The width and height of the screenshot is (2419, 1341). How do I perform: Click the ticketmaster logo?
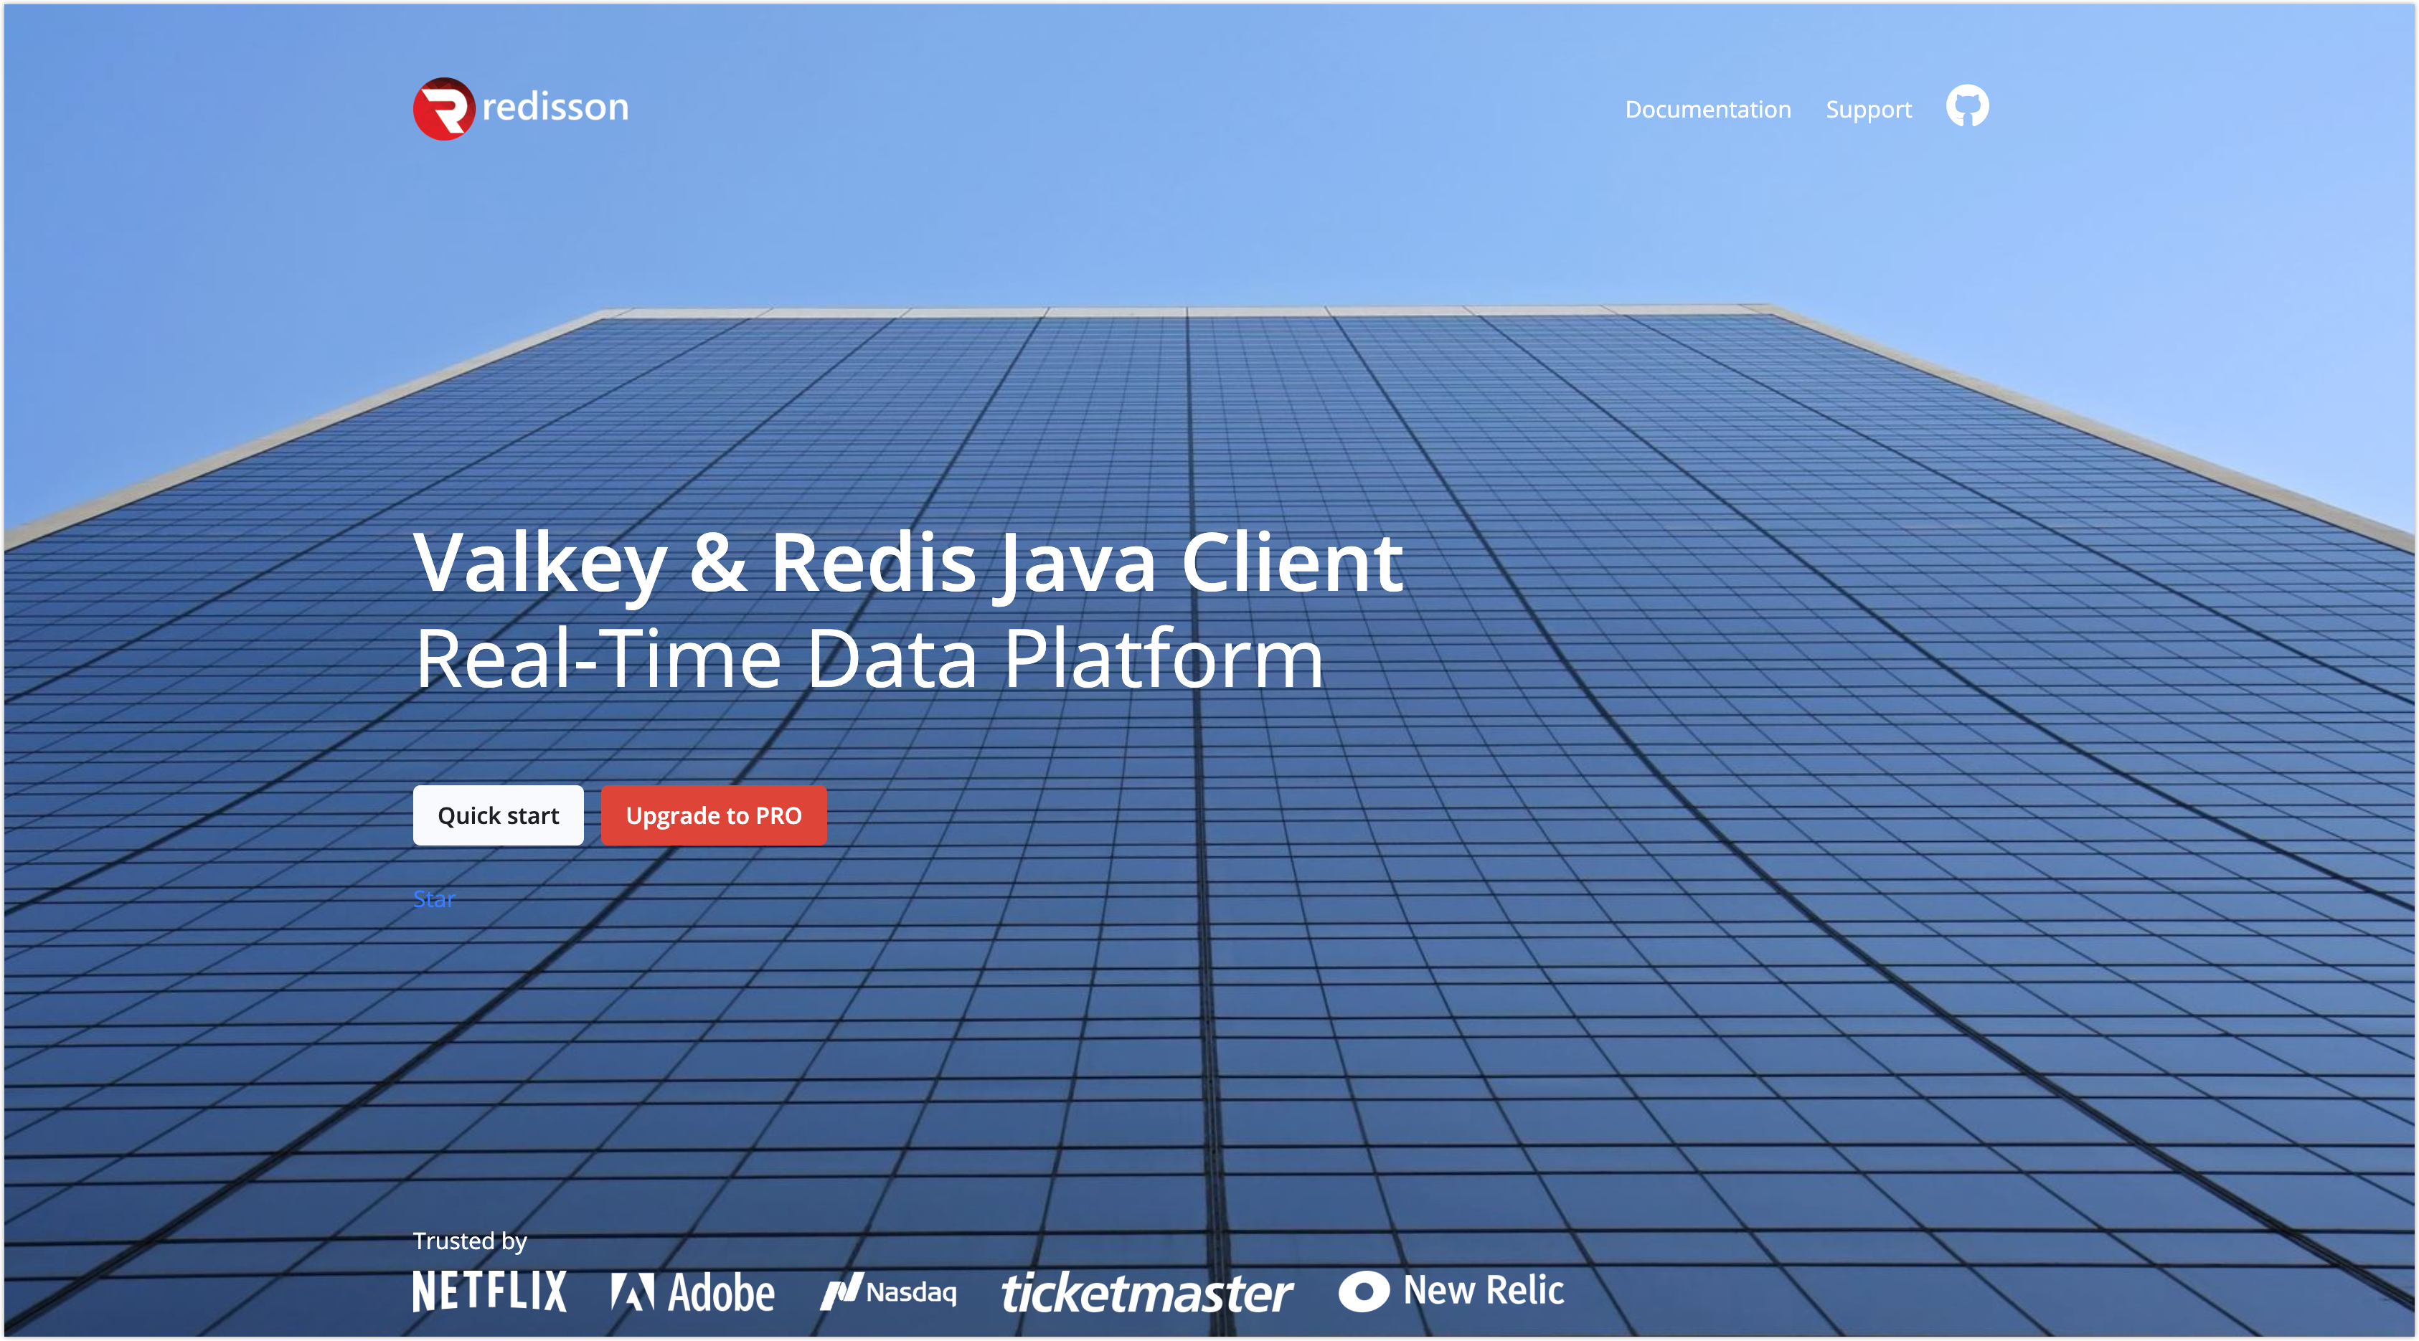1148,1293
